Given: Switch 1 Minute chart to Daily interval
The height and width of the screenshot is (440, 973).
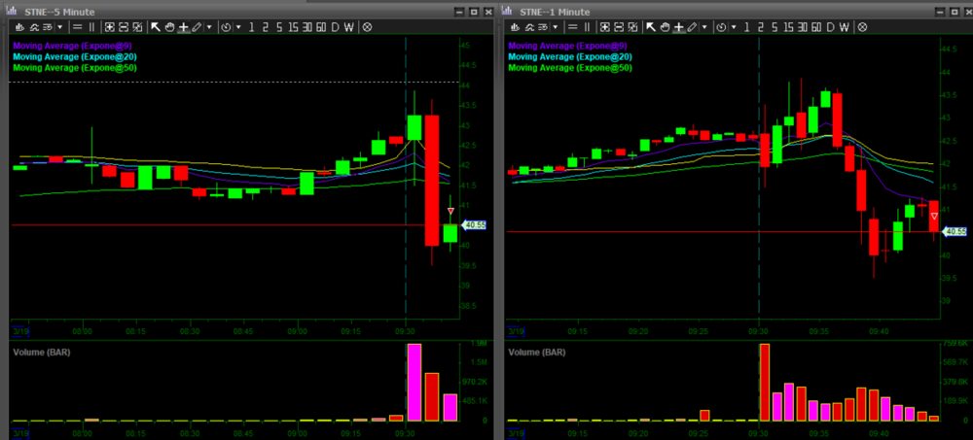Looking at the screenshot, I should point(830,27).
